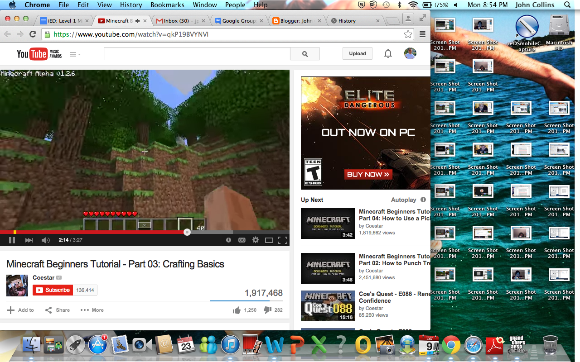This screenshot has width=580, height=362.
Task: Open the Bookmarks menu
Action: click(x=167, y=5)
